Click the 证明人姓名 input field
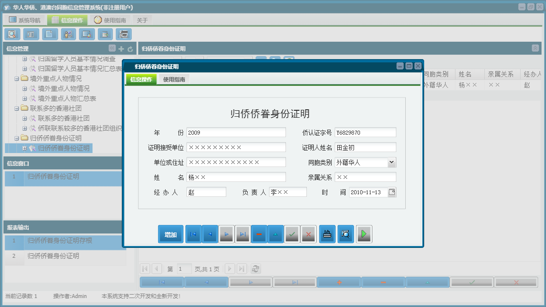The width and height of the screenshot is (546, 307). (365, 148)
